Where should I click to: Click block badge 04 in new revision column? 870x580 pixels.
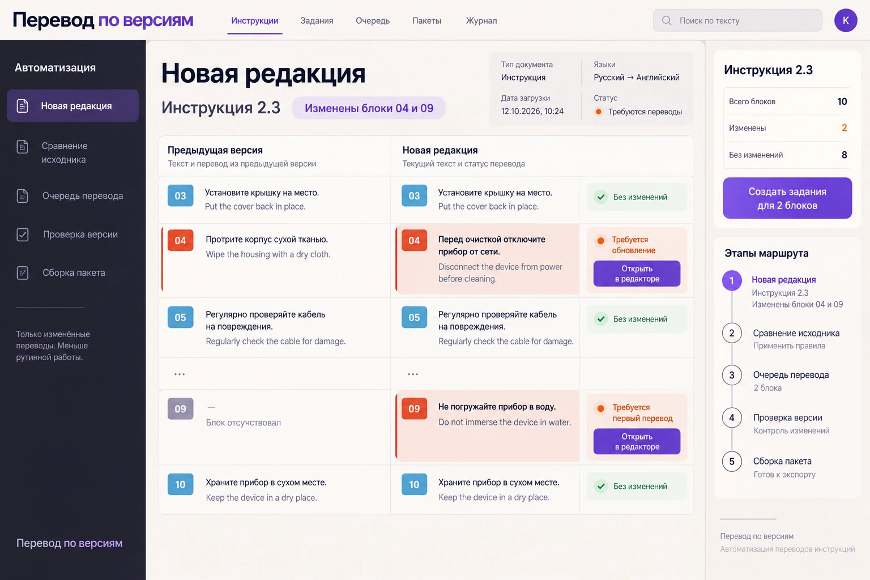click(414, 240)
